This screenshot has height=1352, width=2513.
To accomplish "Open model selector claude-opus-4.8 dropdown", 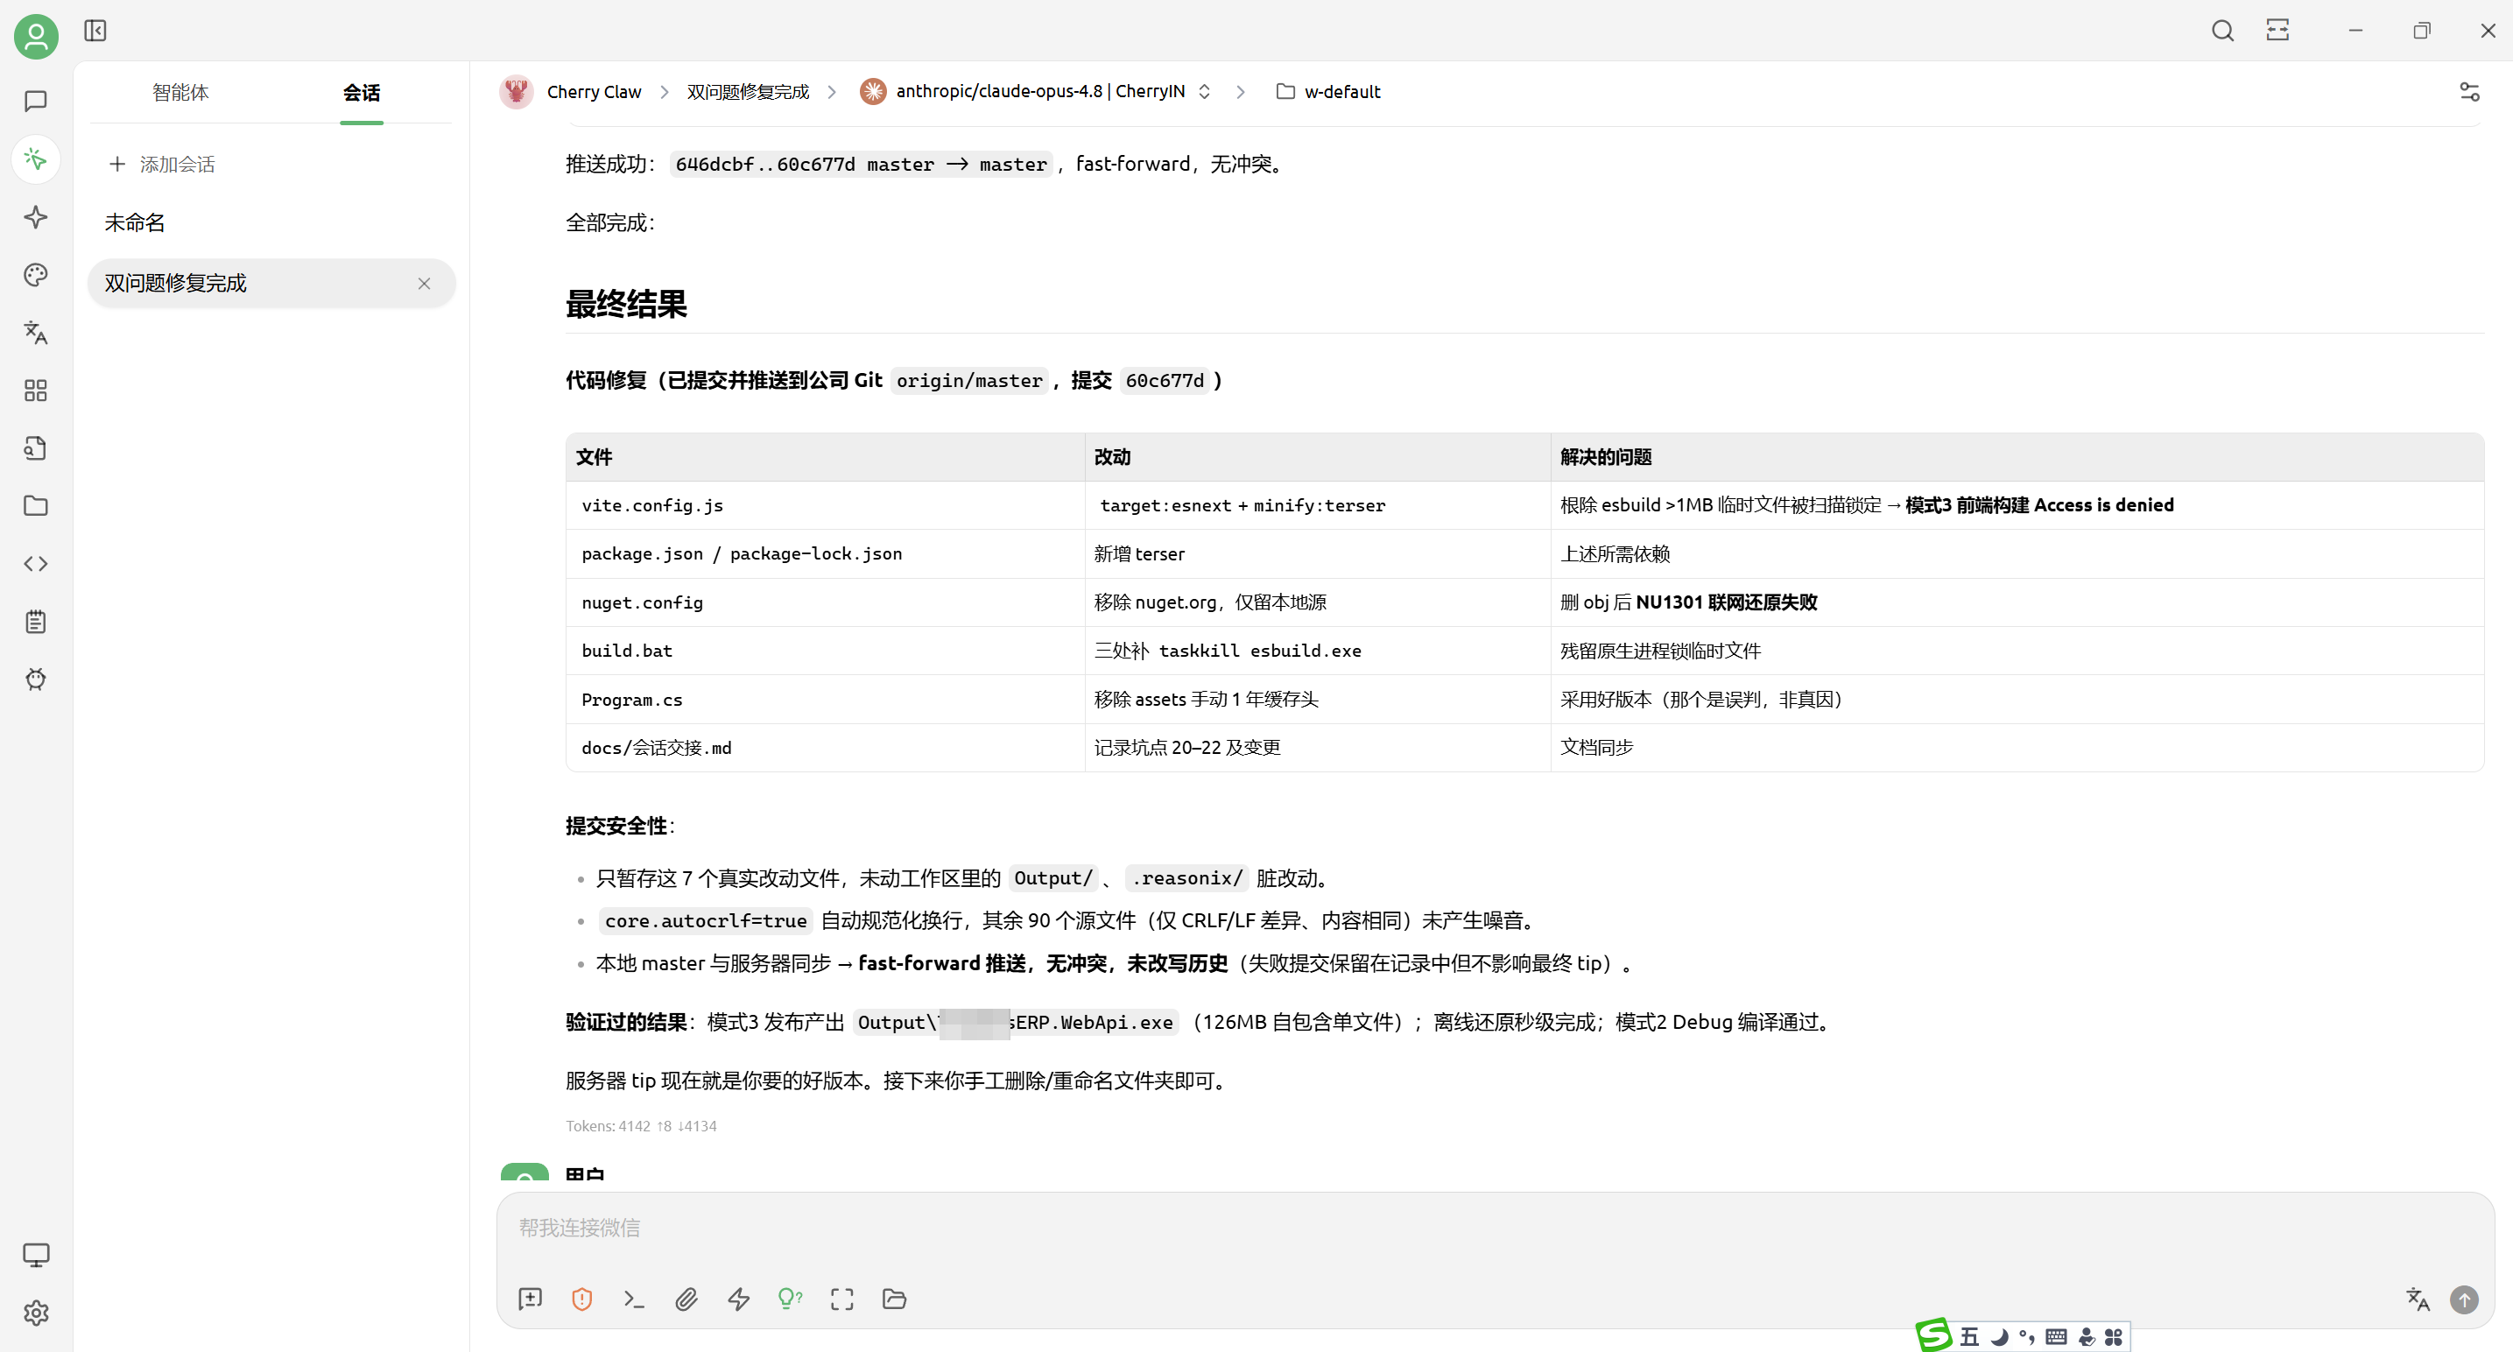I will click(1036, 92).
